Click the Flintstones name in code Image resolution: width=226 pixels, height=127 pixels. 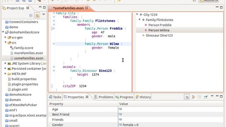click(105, 21)
